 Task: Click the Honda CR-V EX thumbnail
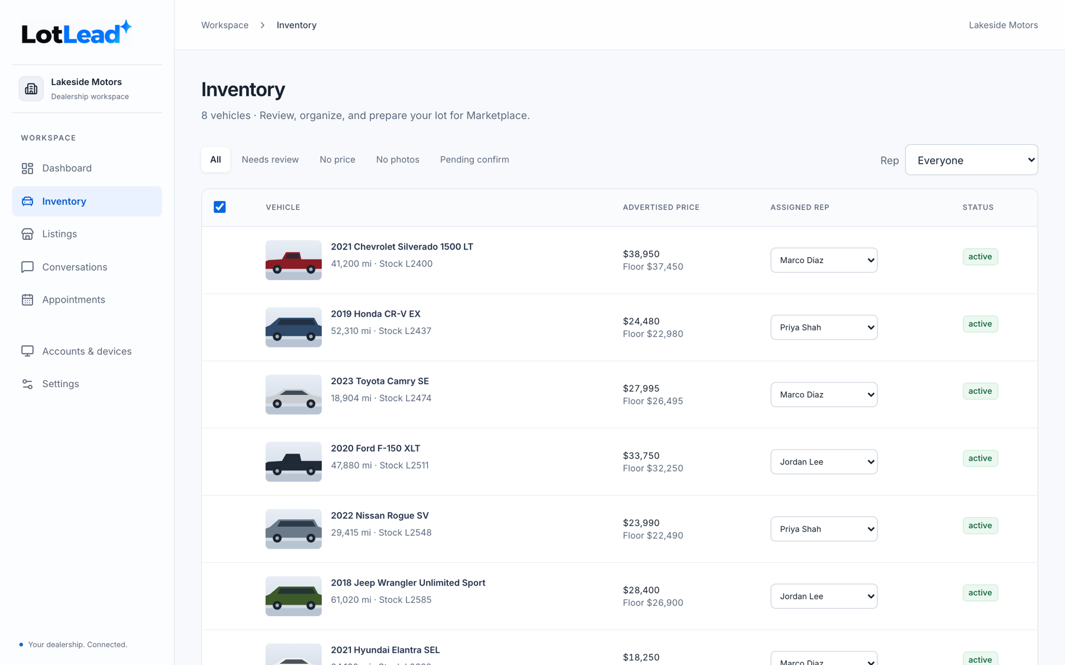pos(293,327)
